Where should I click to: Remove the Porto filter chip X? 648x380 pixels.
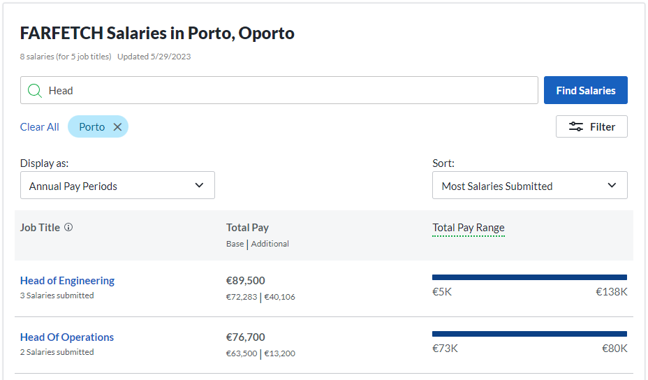pos(118,127)
